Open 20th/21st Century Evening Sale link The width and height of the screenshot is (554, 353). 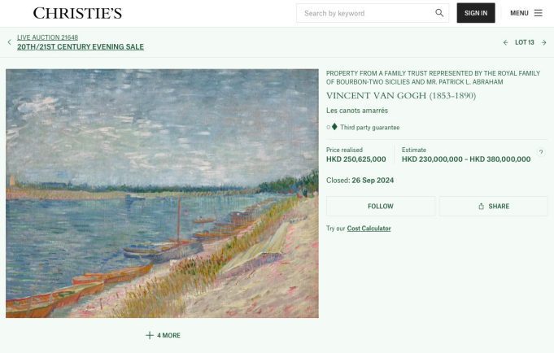coord(81,46)
